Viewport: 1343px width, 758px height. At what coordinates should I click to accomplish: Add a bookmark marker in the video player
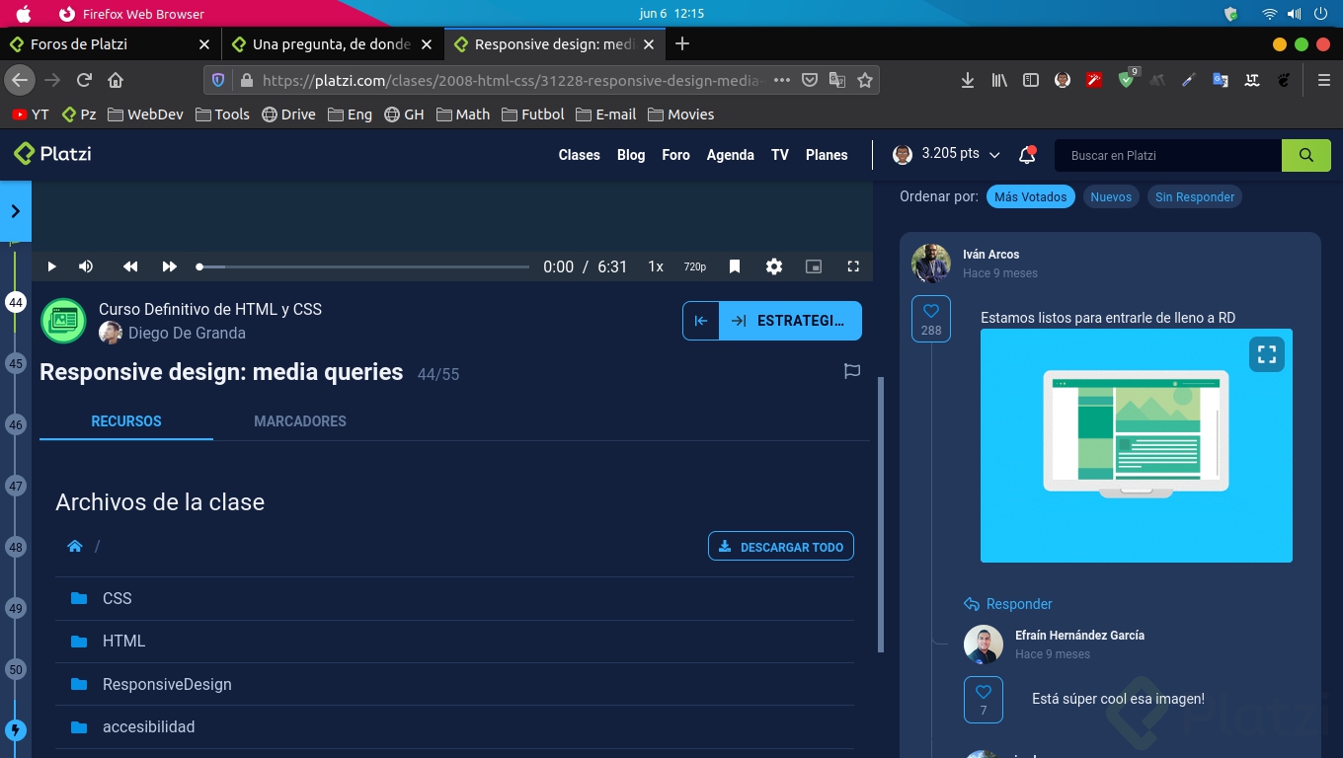735,266
